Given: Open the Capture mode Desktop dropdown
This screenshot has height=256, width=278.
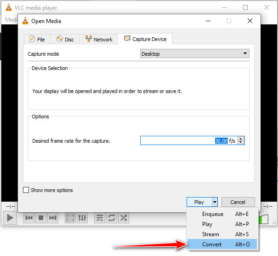Looking at the screenshot, I should coord(194,54).
